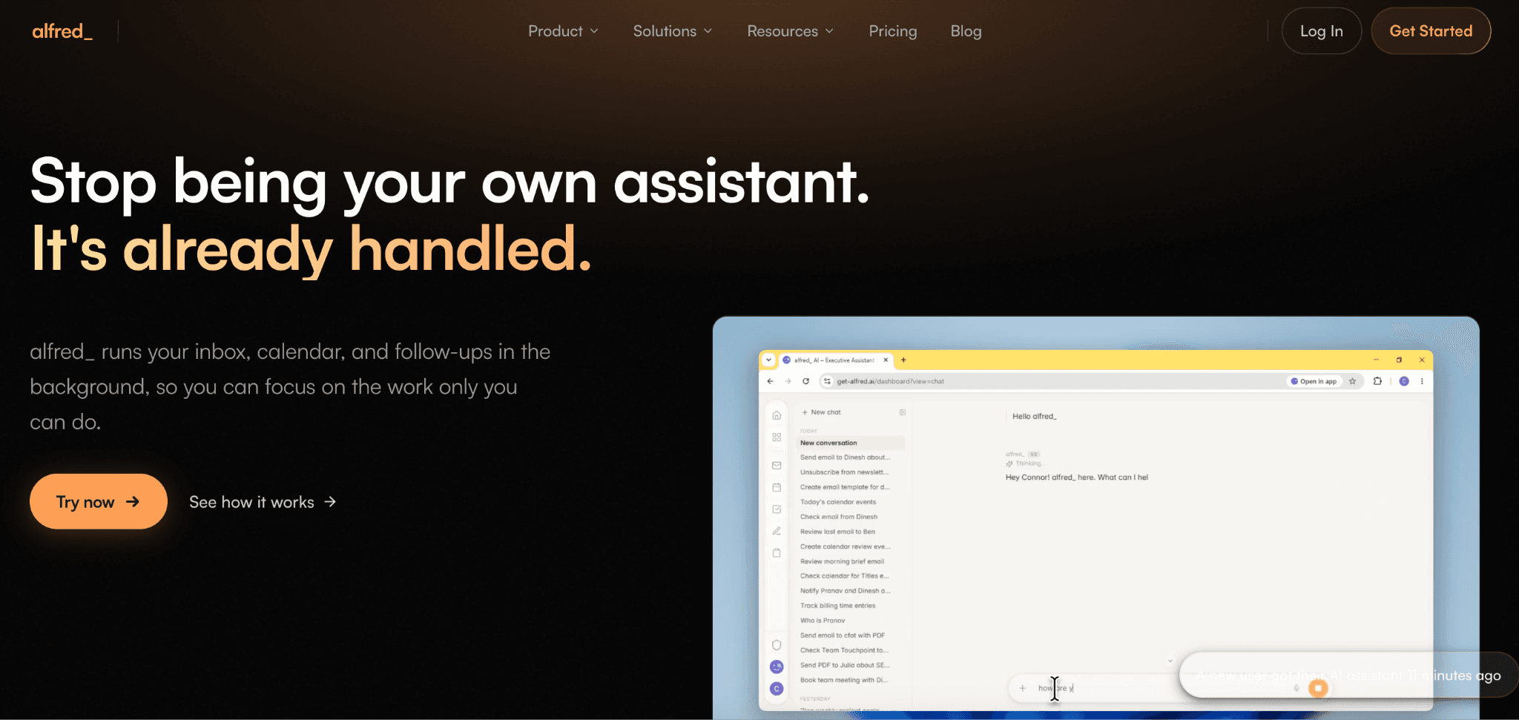1519x720 pixels.
Task: Expand the Solutions dropdown menu
Action: pos(673,31)
